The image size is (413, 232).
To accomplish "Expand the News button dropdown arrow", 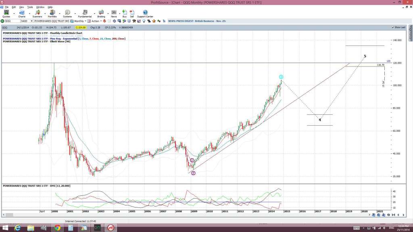I will pos(119,13).
